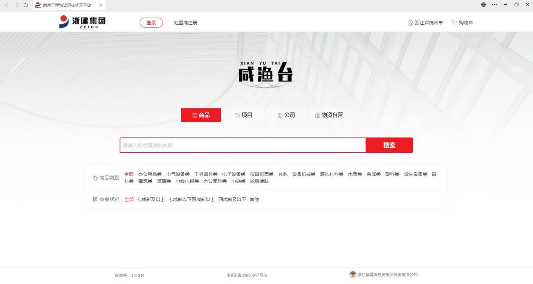The image size is (533, 284).
Task: Switch to the 公司 tab
Action: (x=286, y=115)
